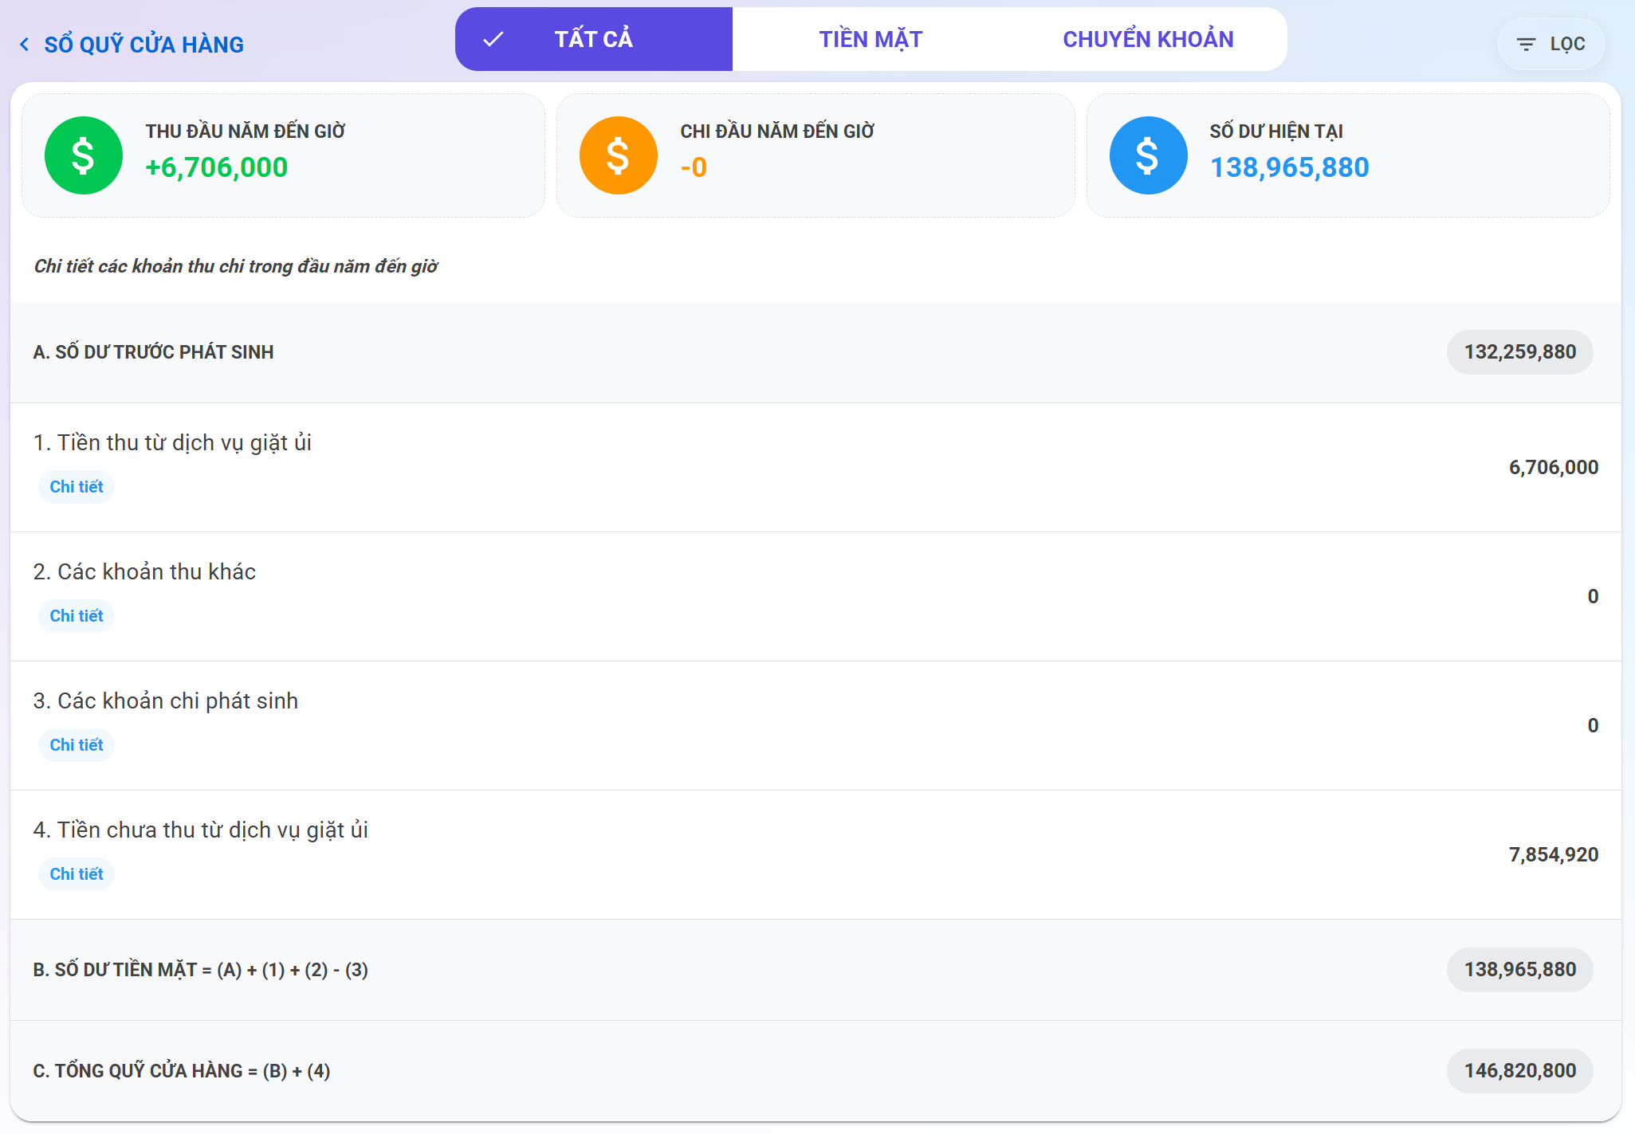
Task: Click CHI ĐẦU NĂM ĐẾN GIỜ label
Action: pos(777,131)
